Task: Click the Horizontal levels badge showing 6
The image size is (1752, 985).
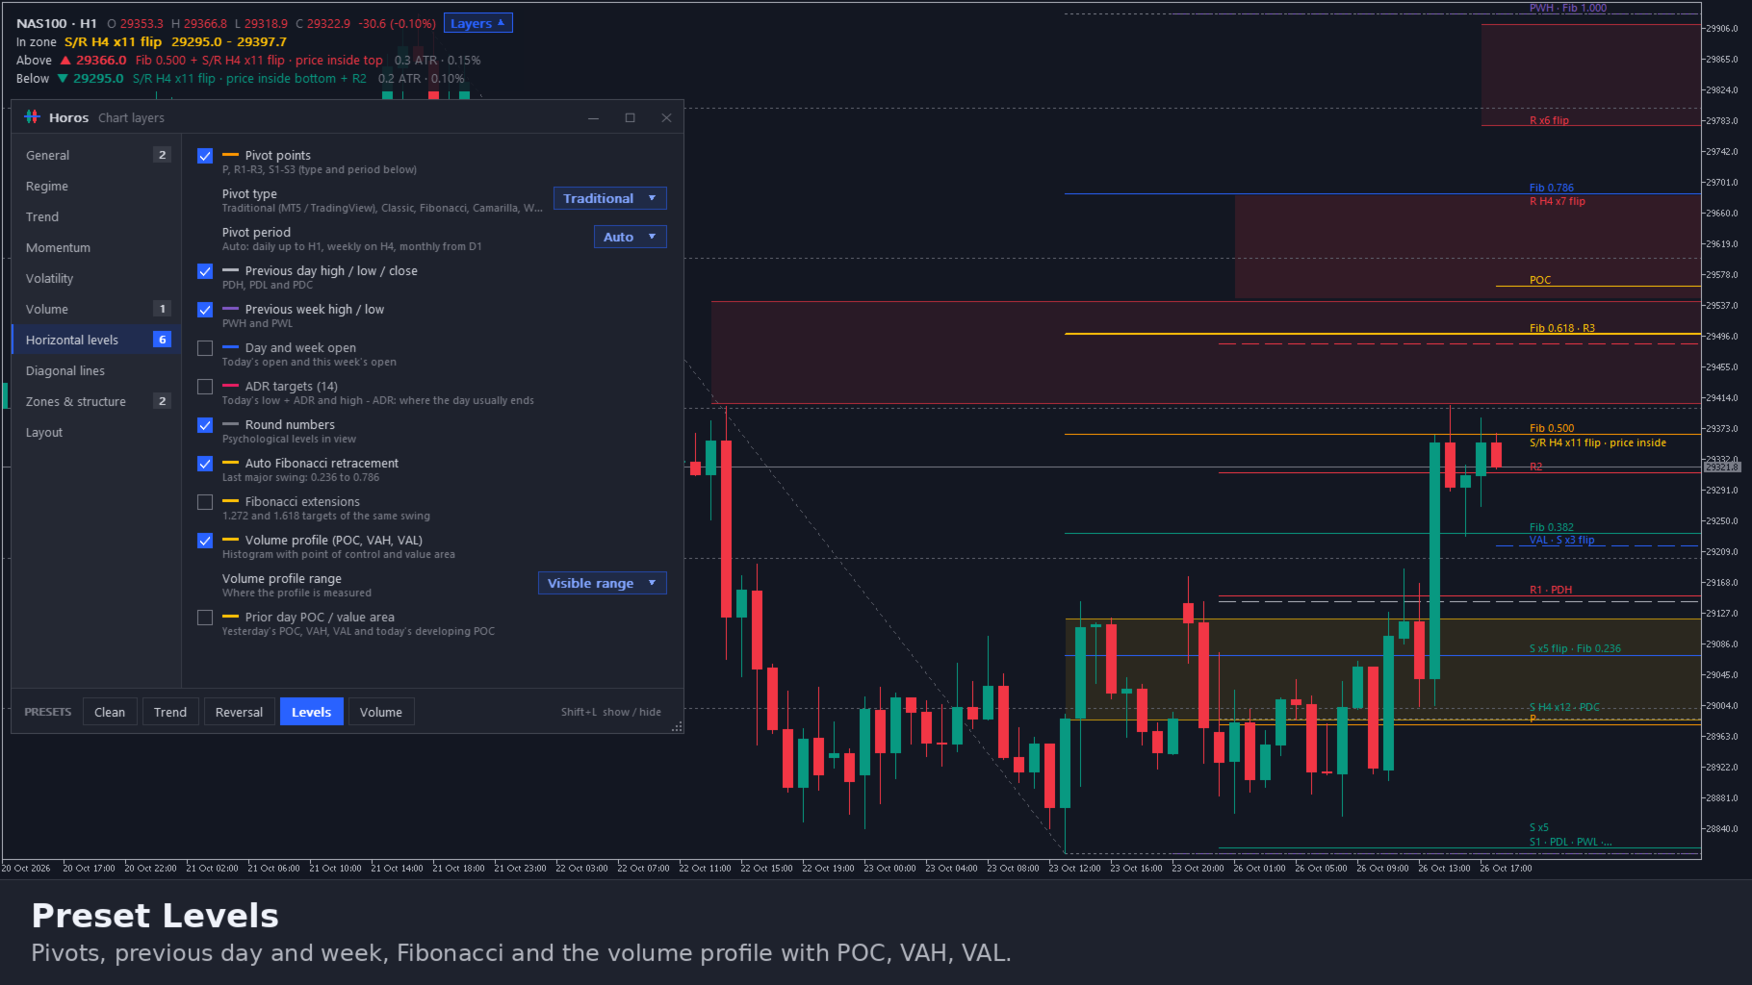Action: [162, 340]
